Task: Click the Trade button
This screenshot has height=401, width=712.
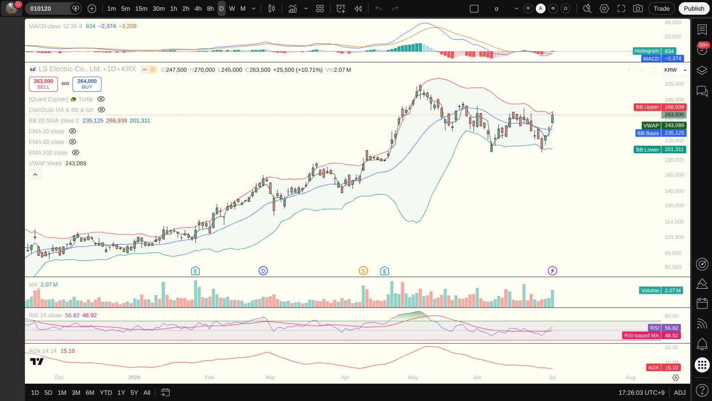Action: [661, 8]
